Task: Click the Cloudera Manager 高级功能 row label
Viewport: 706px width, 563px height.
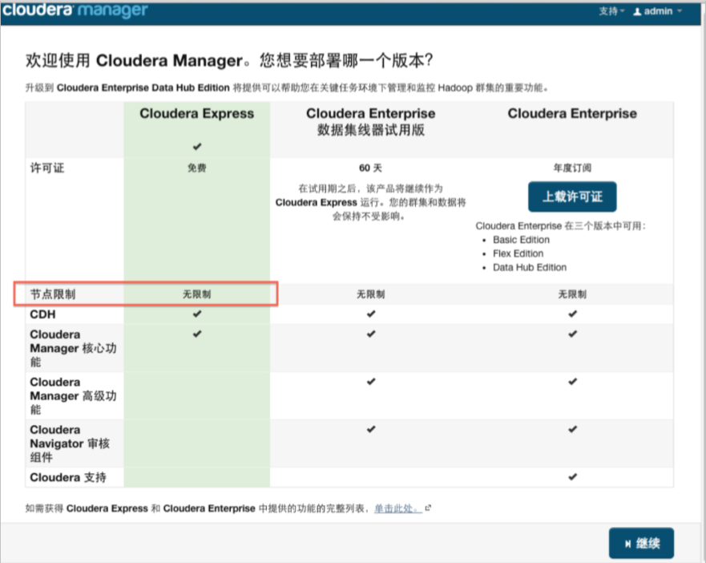Action: point(73,395)
